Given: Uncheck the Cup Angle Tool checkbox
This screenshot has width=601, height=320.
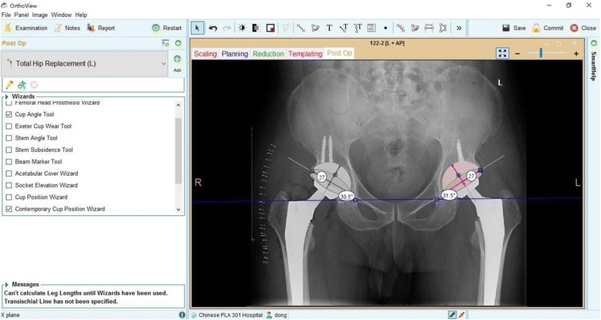Looking at the screenshot, I should point(9,114).
